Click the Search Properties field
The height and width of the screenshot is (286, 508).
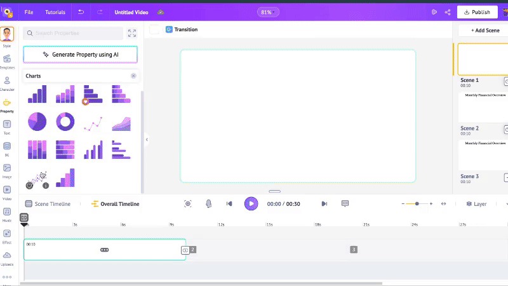73,33
